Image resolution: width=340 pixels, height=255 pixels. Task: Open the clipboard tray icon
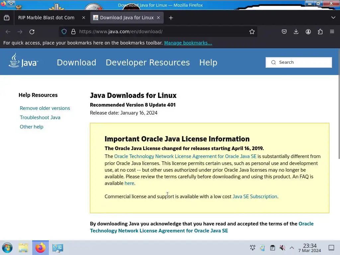point(272,248)
